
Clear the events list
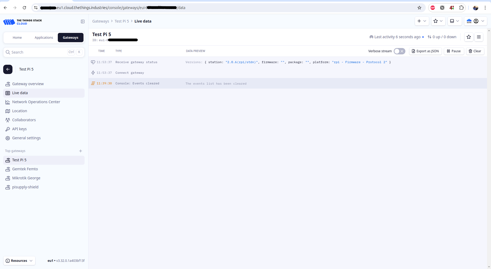click(475, 51)
